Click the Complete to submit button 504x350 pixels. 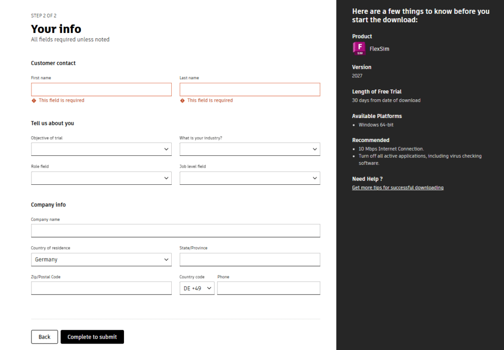pyautogui.click(x=92, y=337)
